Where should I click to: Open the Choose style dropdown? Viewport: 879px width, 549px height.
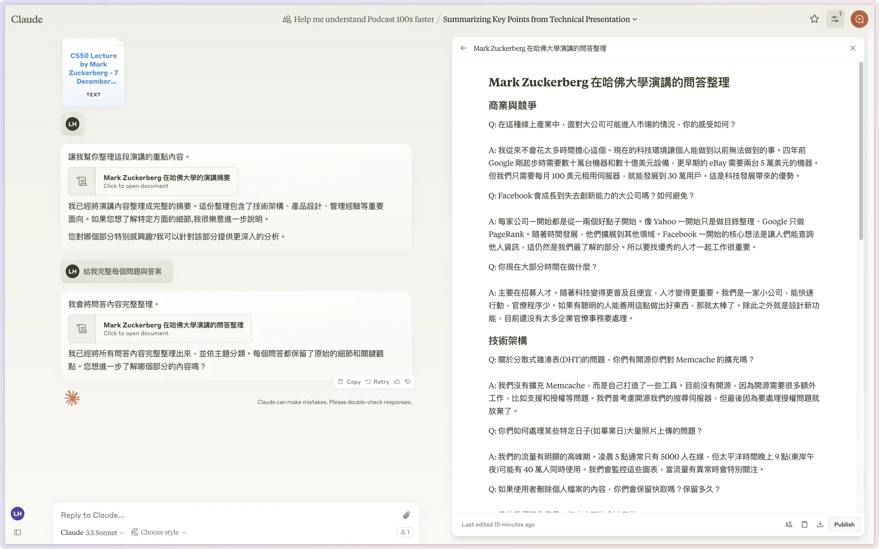point(159,532)
